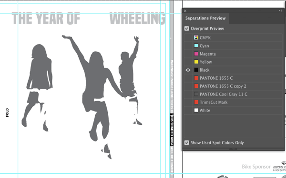Click the White ink swatch
286x178 pixels.
(x=196, y=110)
